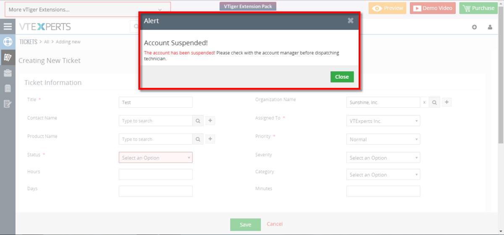Go to TICKETS breadcrumb
The height and width of the screenshot is (235, 504).
tap(28, 42)
